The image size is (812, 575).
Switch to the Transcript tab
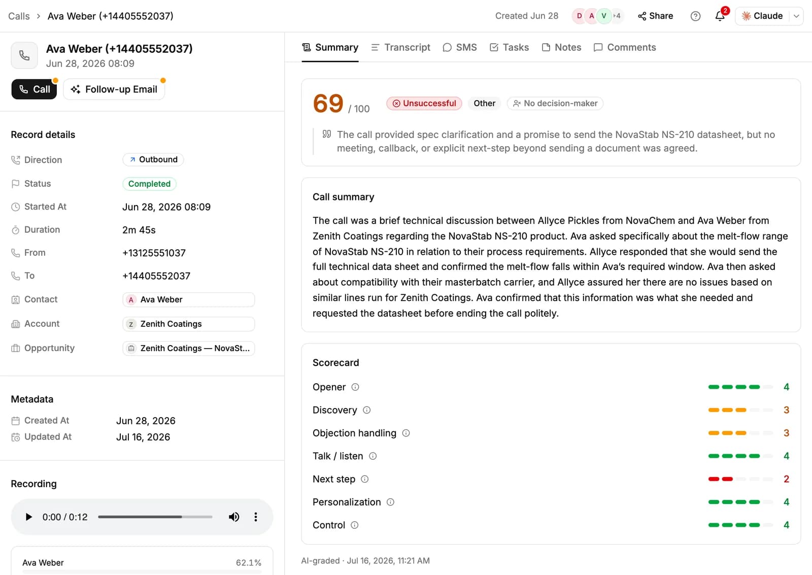[401, 48]
